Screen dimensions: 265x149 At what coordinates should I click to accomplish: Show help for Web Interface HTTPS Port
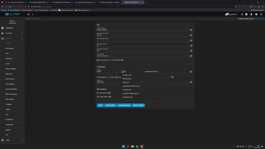click(191, 51)
